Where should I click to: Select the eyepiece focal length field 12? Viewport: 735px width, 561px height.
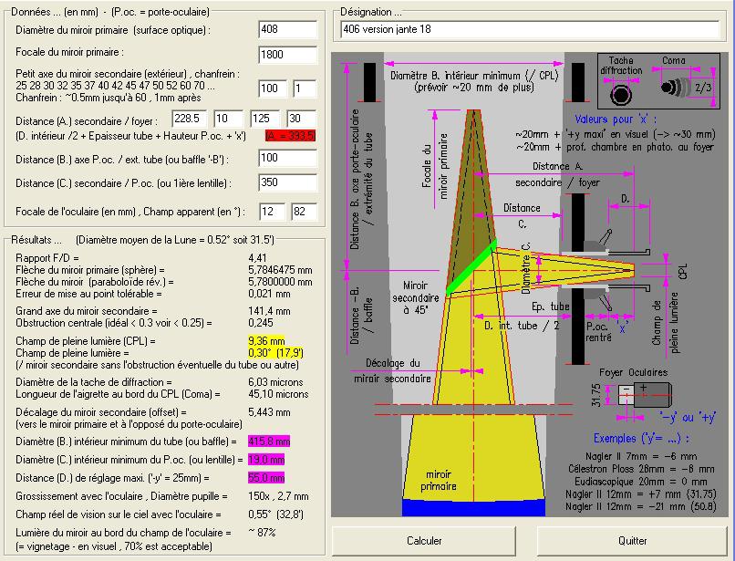[273, 212]
